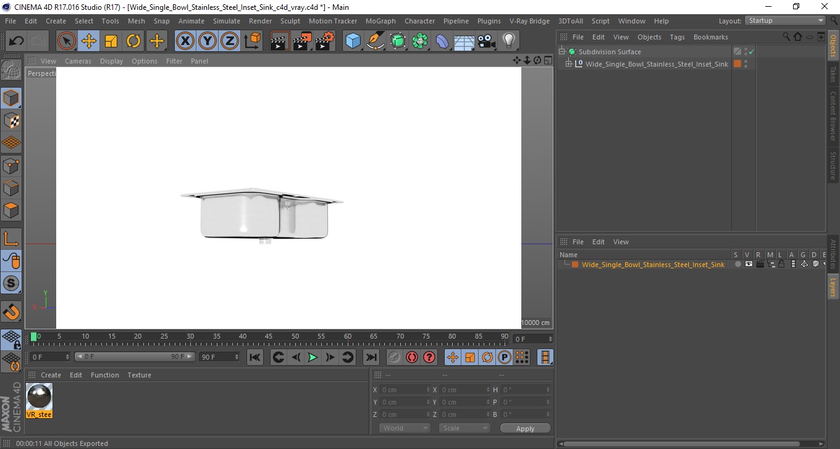
Task: Add a Light object
Action: click(x=508, y=41)
